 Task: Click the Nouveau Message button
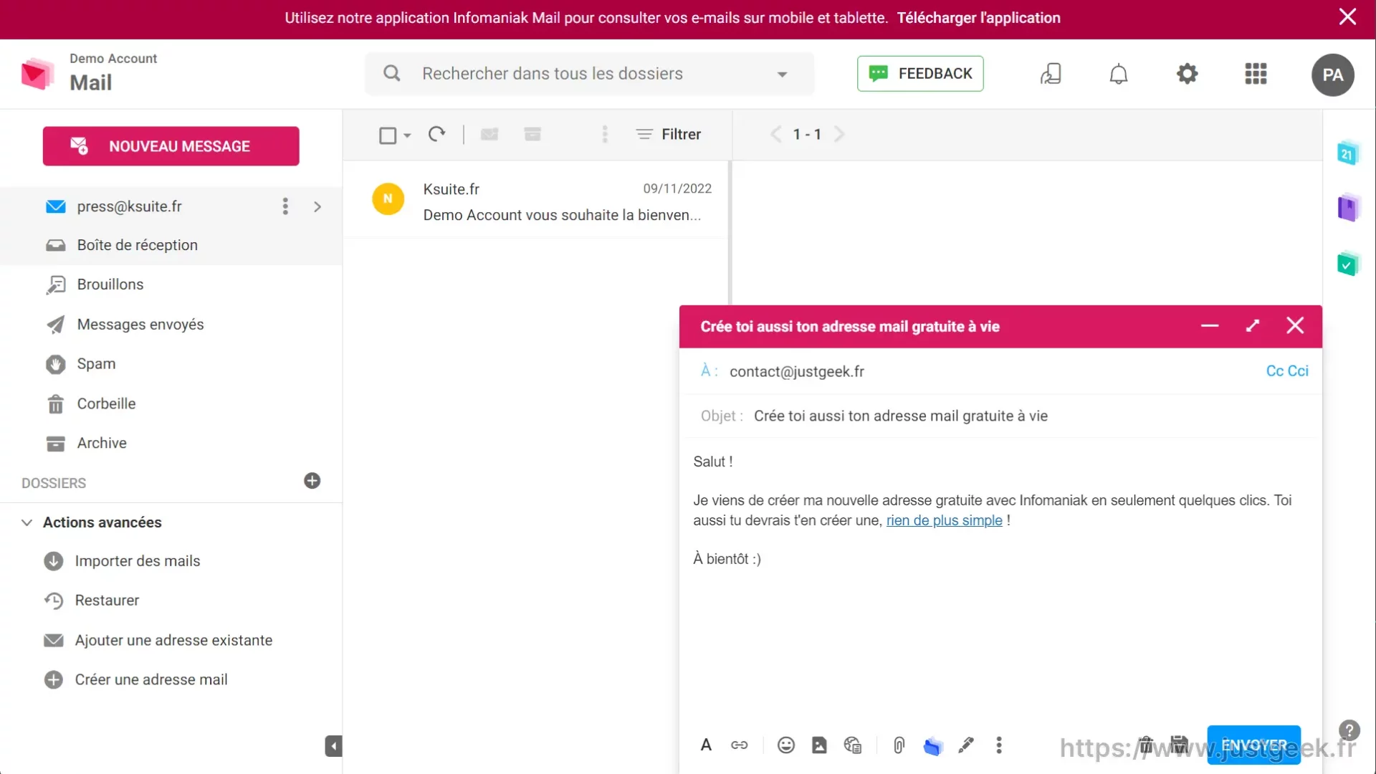point(171,146)
